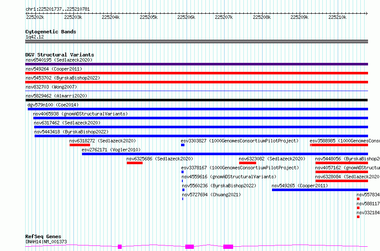Open nsv4065938 (gnomADStructuralVariants) label
Image resolution: width=380 pixels, height=251 pixels.
(80, 114)
